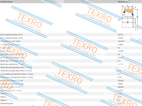
Task: Select the value 3.5423
Action: click(120, 38)
